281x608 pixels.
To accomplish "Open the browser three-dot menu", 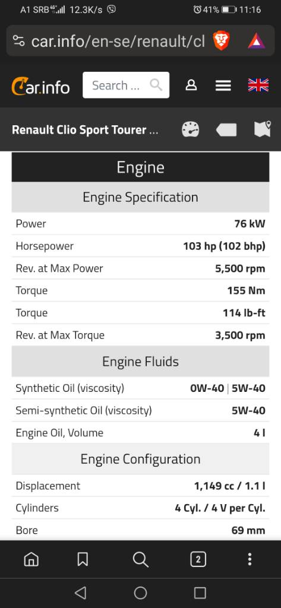I will (250, 559).
